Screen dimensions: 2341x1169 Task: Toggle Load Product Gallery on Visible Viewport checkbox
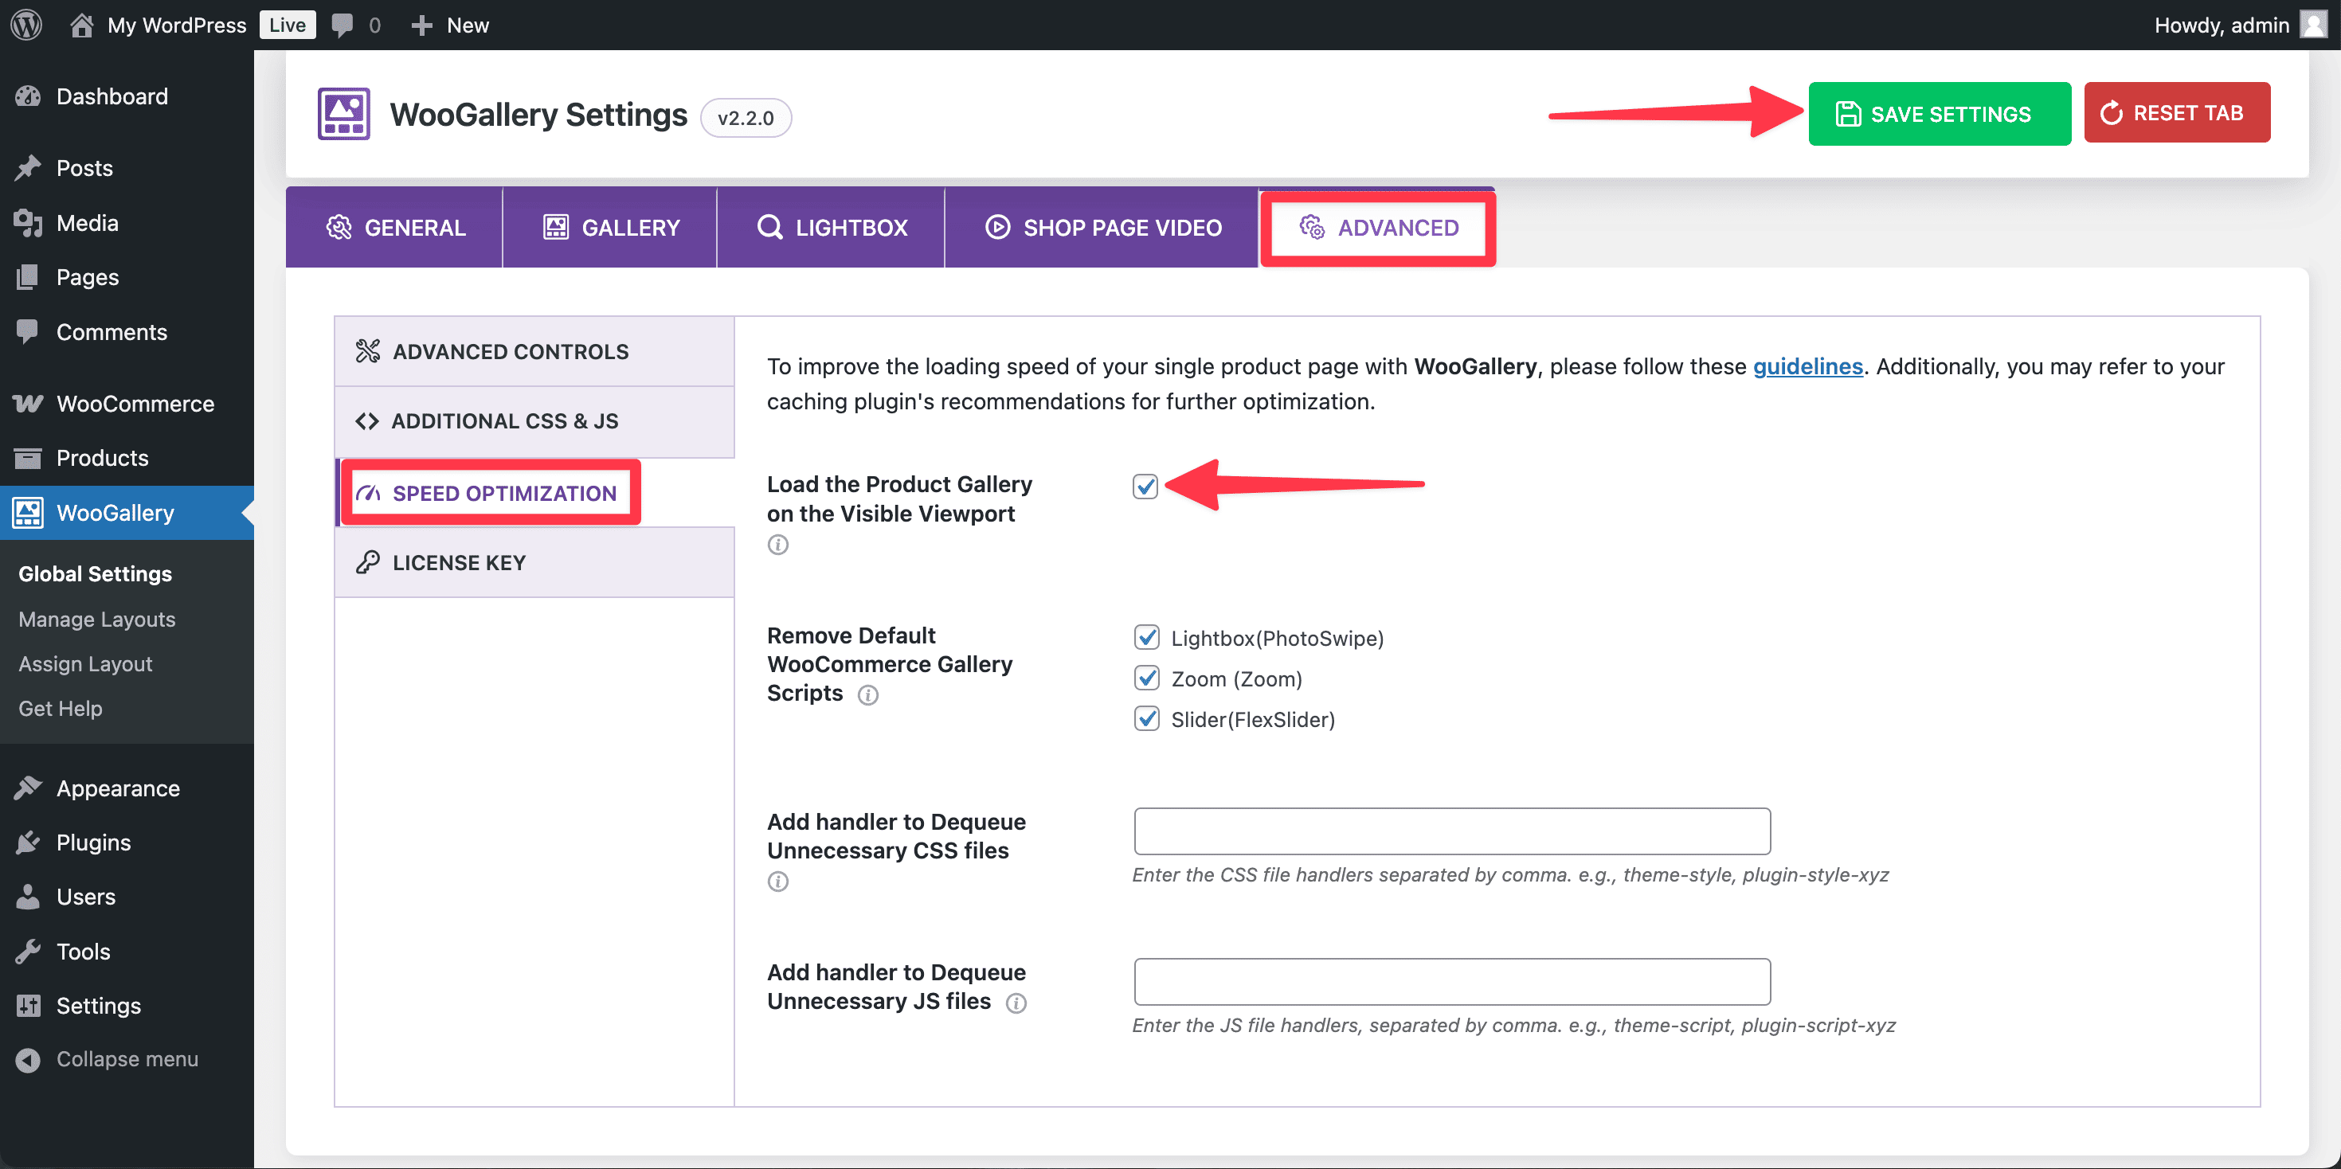[1145, 486]
